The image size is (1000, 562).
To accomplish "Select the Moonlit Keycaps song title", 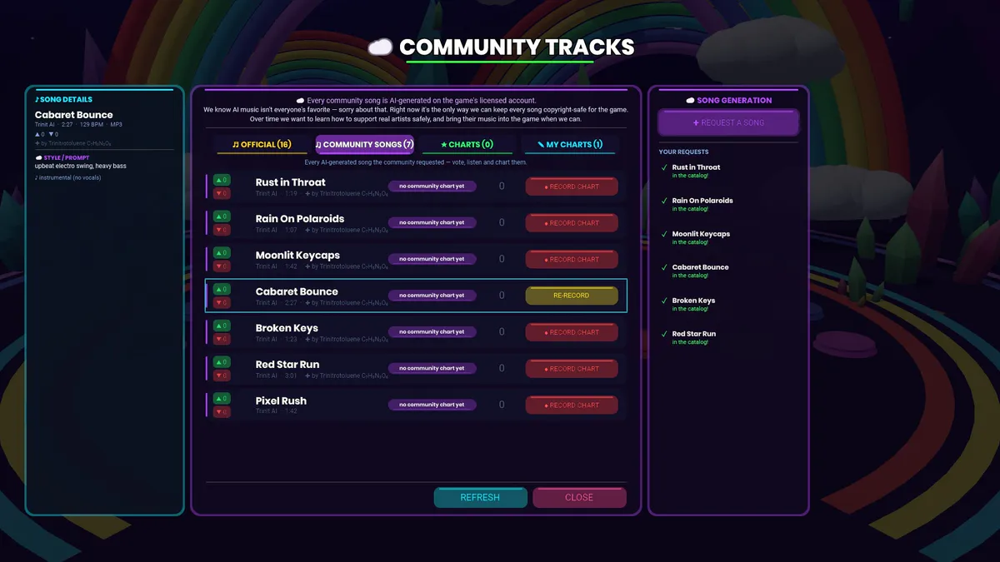I will 297,256.
